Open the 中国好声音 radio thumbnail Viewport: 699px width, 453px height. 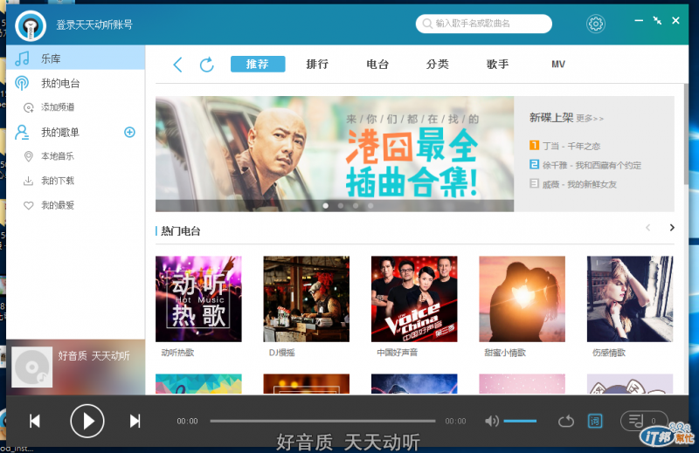coord(414,299)
